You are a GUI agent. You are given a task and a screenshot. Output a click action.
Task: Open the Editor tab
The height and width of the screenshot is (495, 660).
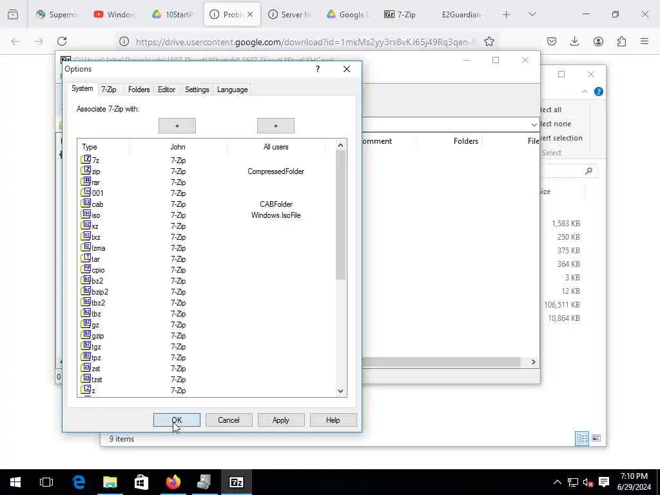167,90
